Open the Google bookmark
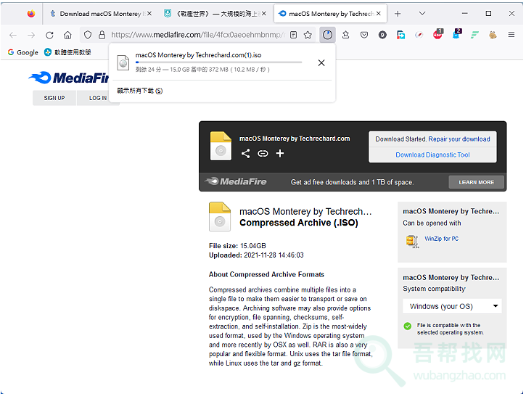Screen dimensions: 526x399 tap(23, 52)
